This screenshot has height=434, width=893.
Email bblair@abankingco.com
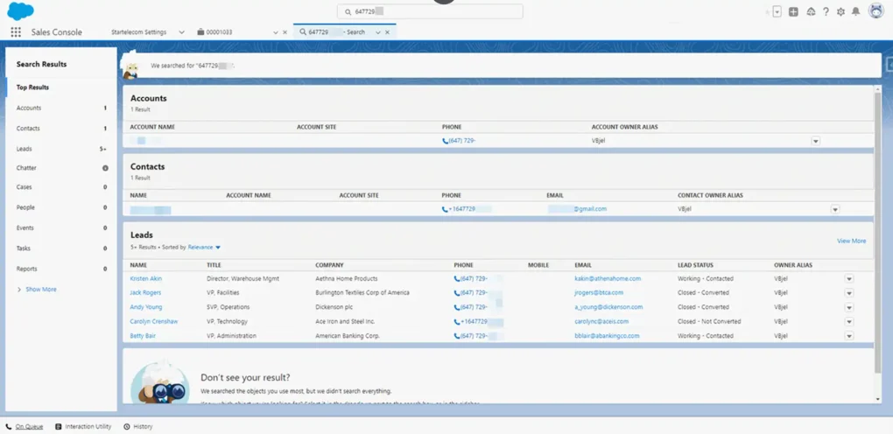pyautogui.click(x=607, y=336)
